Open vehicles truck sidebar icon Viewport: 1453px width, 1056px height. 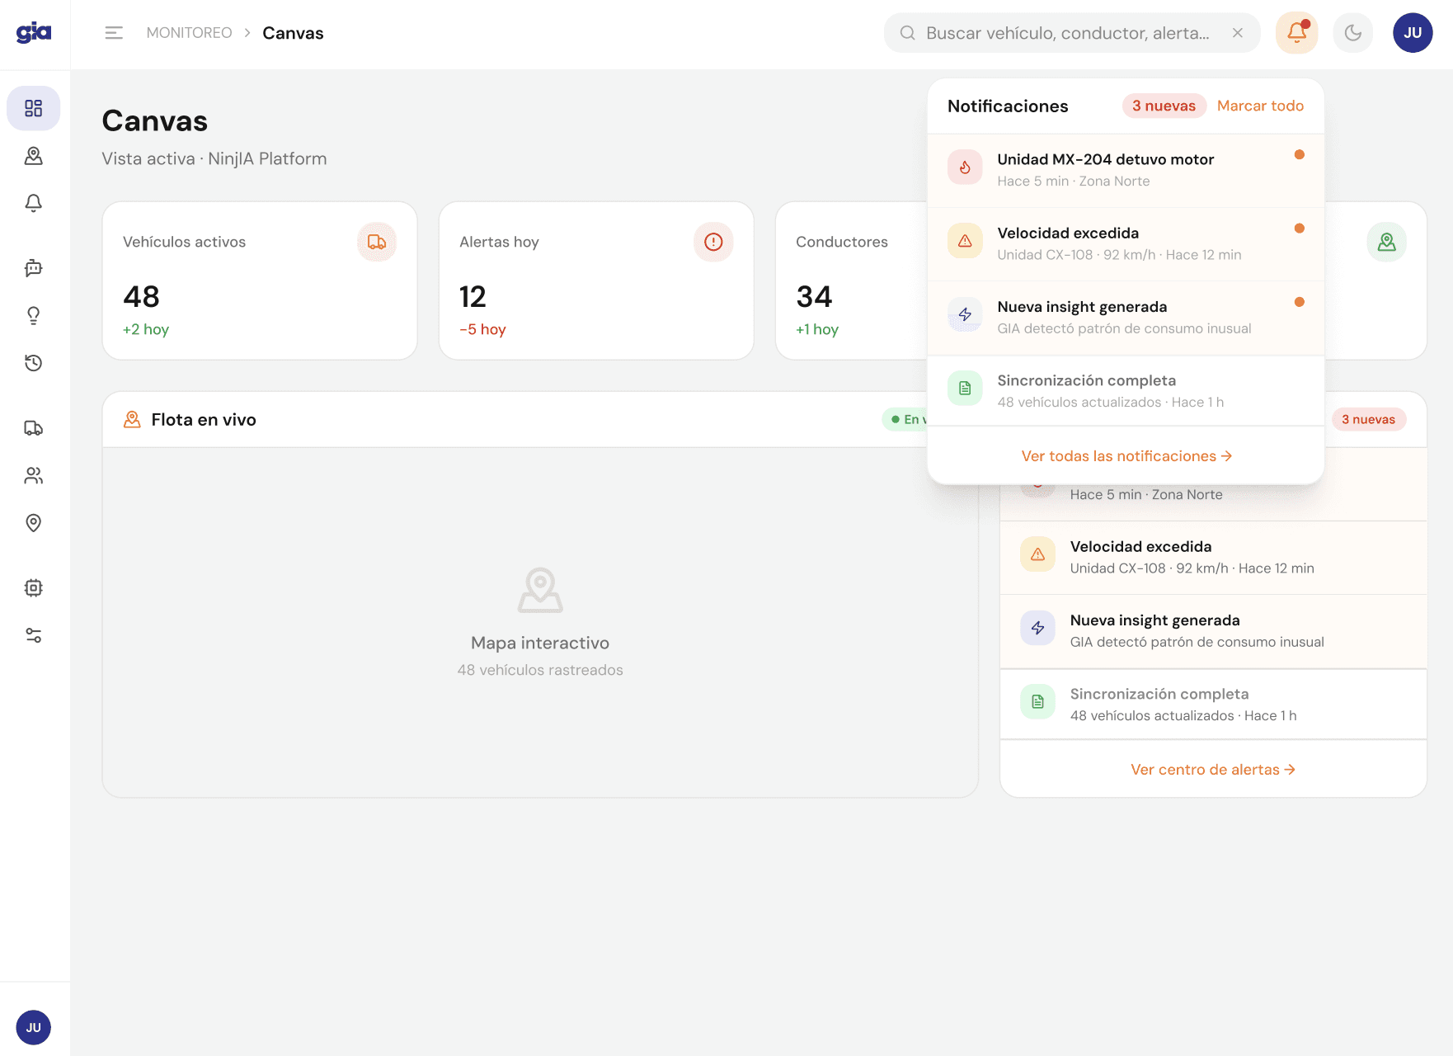[34, 428]
